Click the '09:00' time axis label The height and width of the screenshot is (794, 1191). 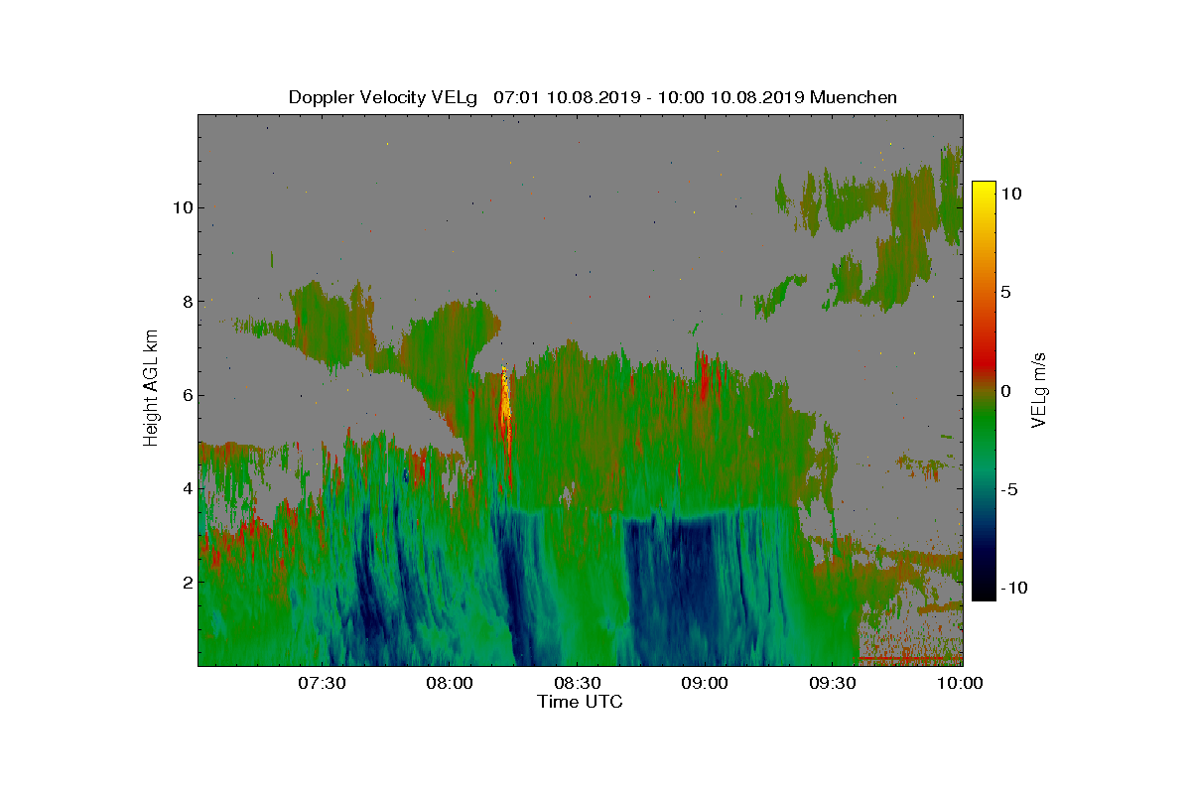click(706, 683)
